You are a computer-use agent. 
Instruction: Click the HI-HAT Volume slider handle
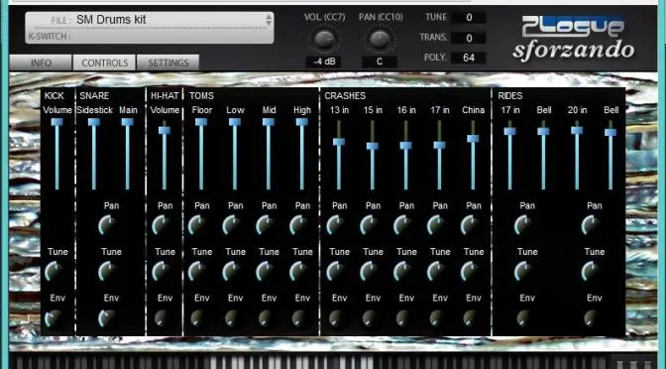pos(165,130)
